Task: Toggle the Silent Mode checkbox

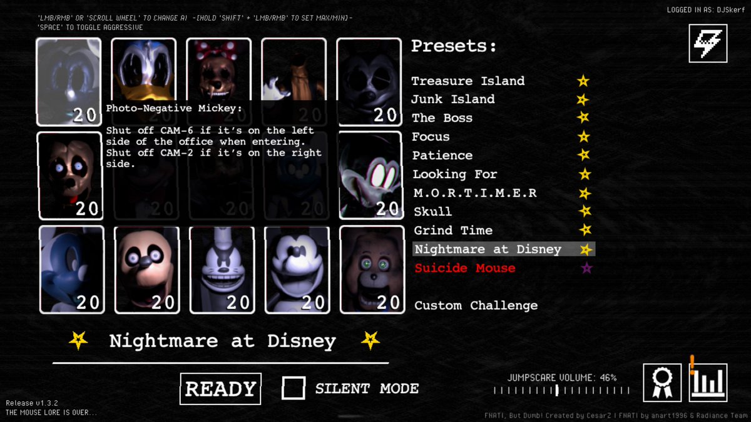Action: [x=294, y=388]
